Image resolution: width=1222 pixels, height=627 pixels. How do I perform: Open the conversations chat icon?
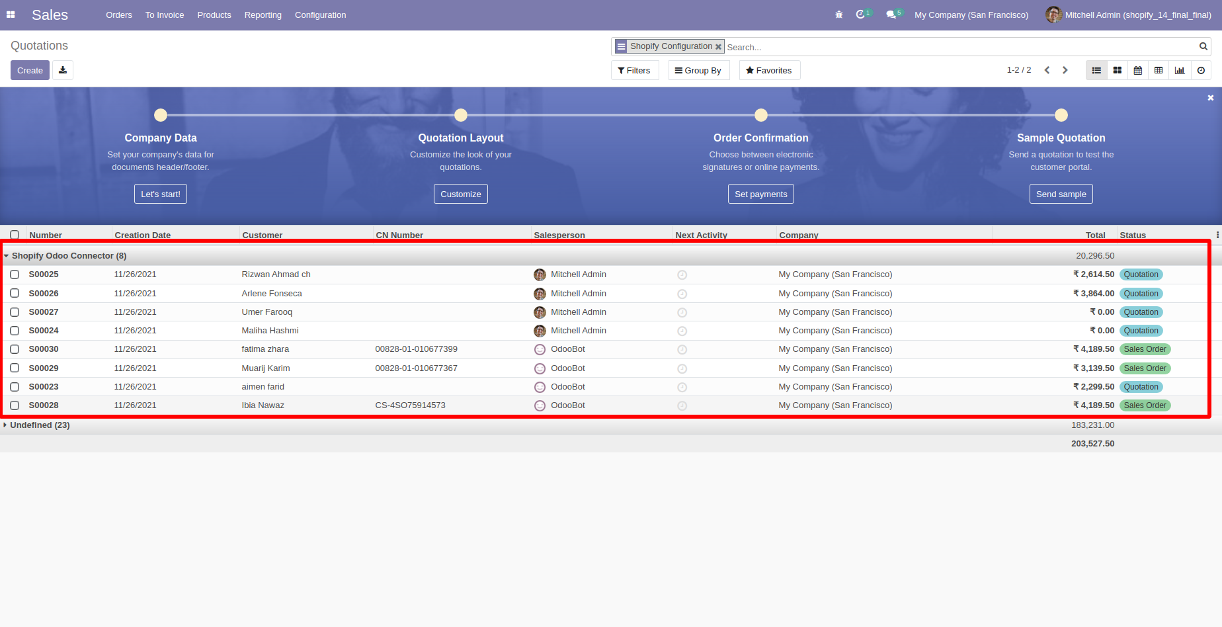(x=891, y=15)
